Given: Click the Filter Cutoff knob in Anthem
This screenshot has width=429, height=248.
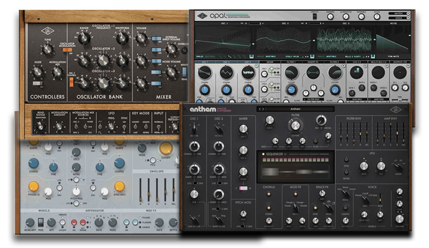Looking at the screenshot, I should pyautogui.click(x=295, y=126).
